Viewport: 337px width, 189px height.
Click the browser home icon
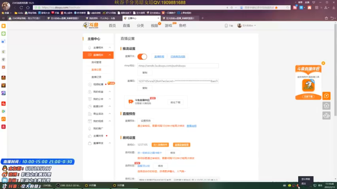pos(28,8)
